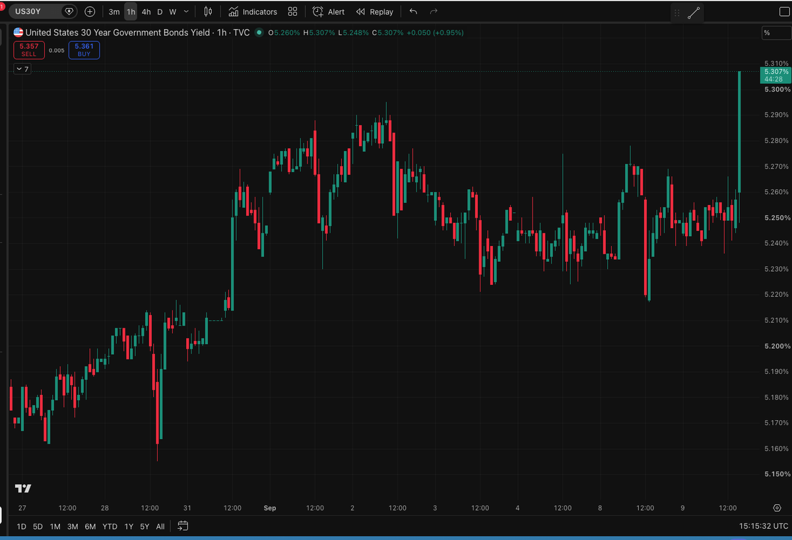The width and height of the screenshot is (792, 540).
Task: Select the trend line drawing tool
Action: pos(694,13)
